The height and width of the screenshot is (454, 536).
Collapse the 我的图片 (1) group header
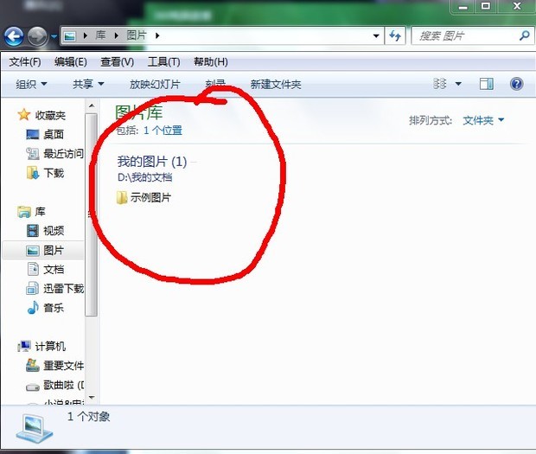click(x=152, y=162)
